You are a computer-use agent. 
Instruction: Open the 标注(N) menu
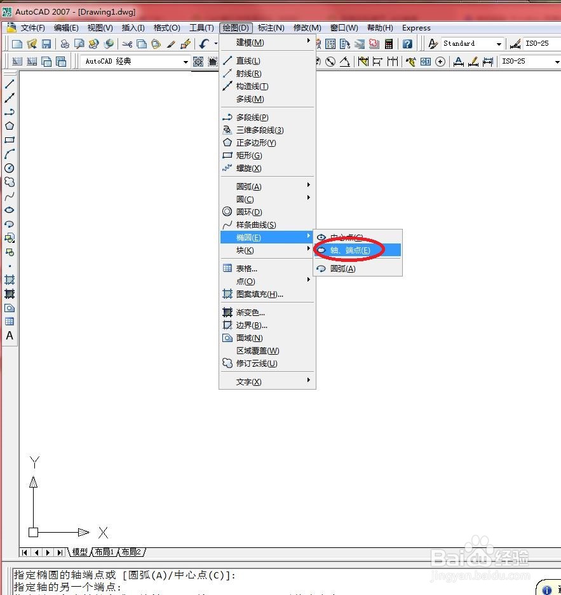271,28
